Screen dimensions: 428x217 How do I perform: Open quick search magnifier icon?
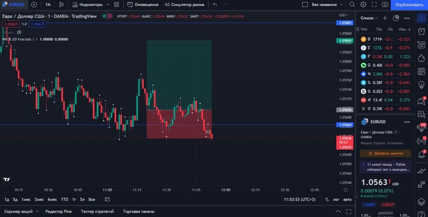coord(352,5)
